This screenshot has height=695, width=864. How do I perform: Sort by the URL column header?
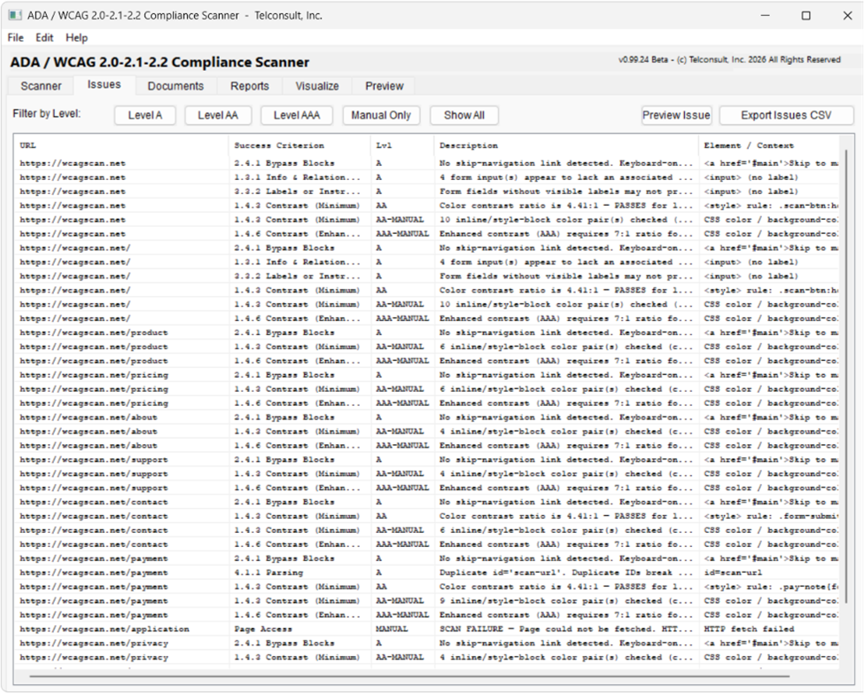(x=121, y=145)
